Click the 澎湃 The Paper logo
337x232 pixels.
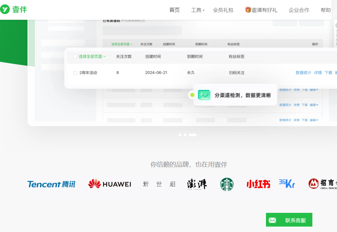click(x=197, y=184)
